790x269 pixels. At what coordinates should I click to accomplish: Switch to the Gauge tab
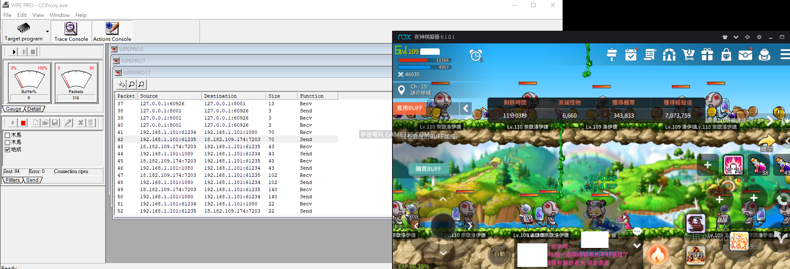[14, 109]
